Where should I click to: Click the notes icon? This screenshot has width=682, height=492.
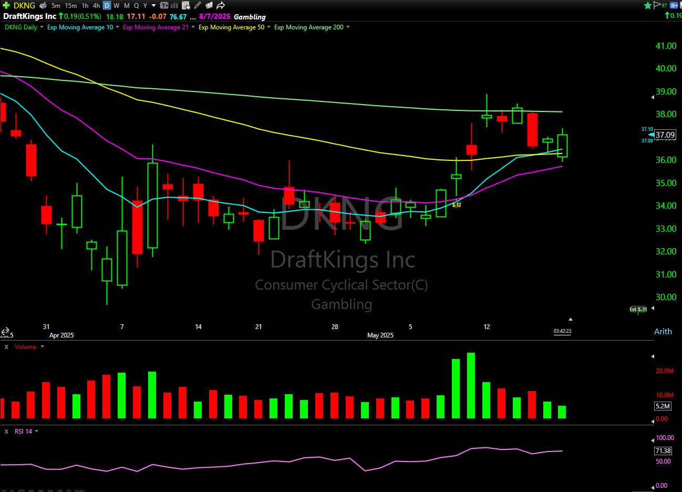209,6
